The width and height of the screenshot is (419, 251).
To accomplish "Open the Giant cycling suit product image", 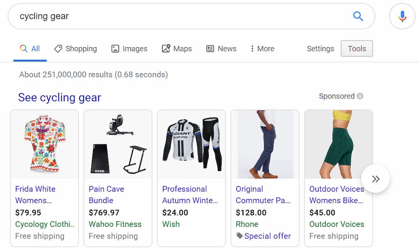I will click(191, 144).
